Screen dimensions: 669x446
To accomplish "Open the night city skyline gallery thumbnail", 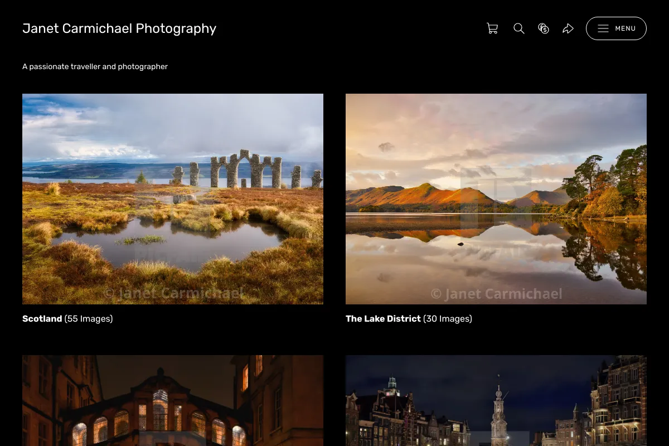I will (x=496, y=401).
